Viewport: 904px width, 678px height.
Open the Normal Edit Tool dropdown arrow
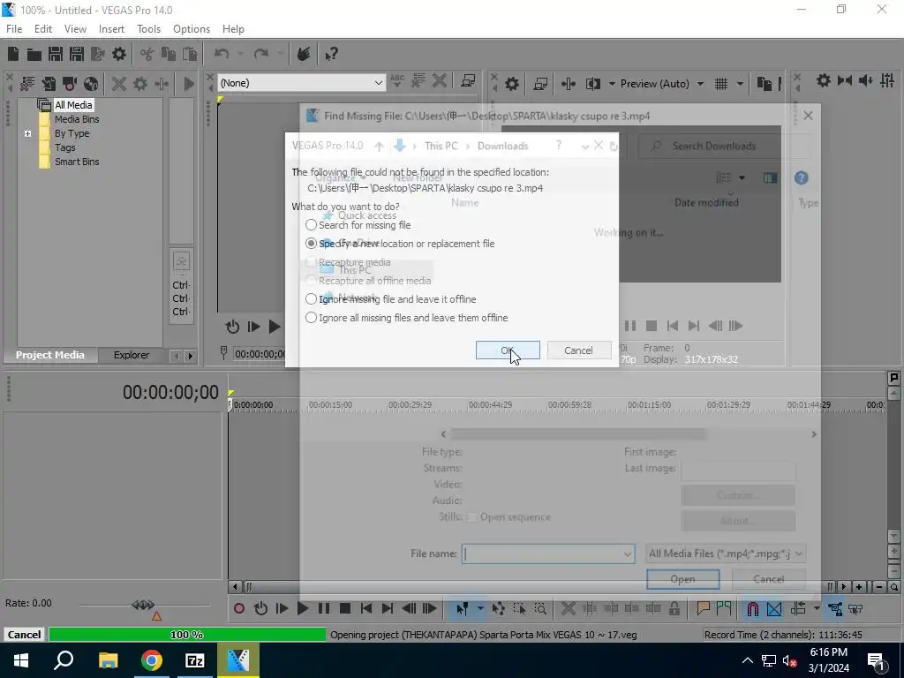pos(479,608)
